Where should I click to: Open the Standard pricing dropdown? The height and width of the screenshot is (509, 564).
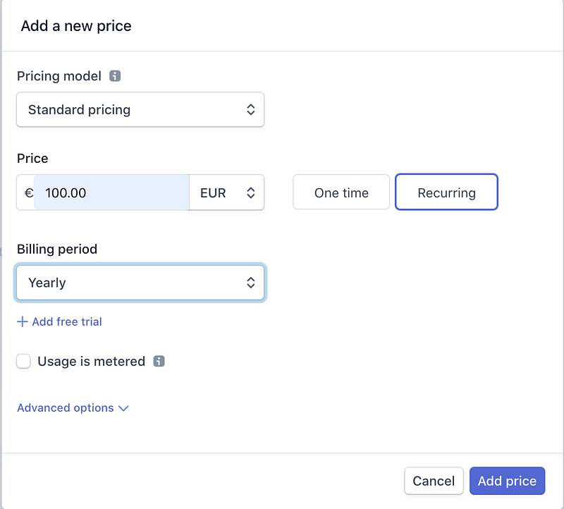tap(140, 109)
